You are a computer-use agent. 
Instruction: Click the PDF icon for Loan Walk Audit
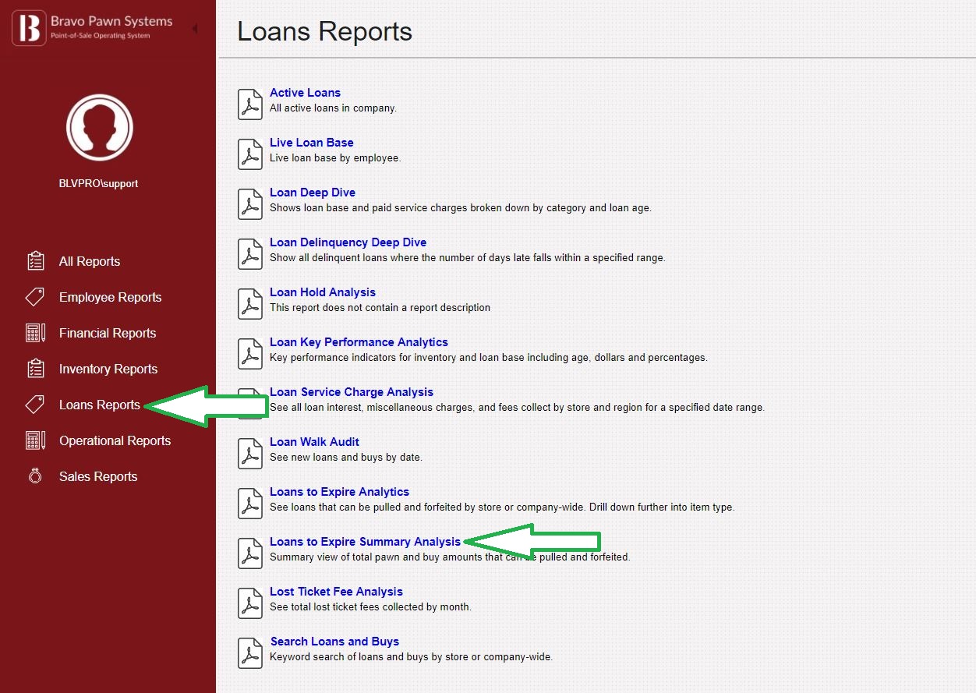click(249, 454)
